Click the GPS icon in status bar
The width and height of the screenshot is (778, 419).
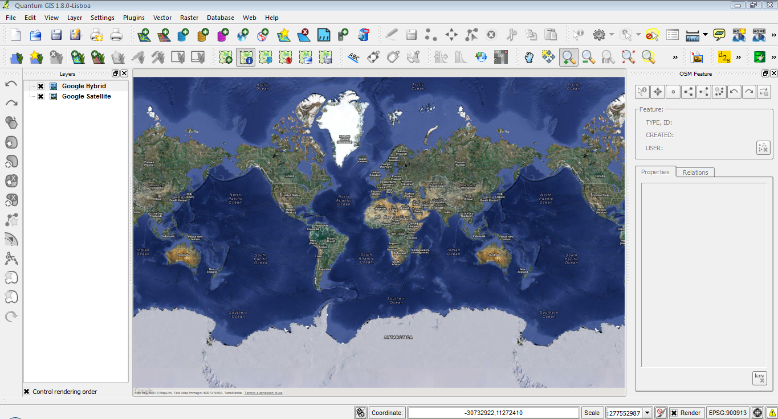pyautogui.click(x=360, y=413)
